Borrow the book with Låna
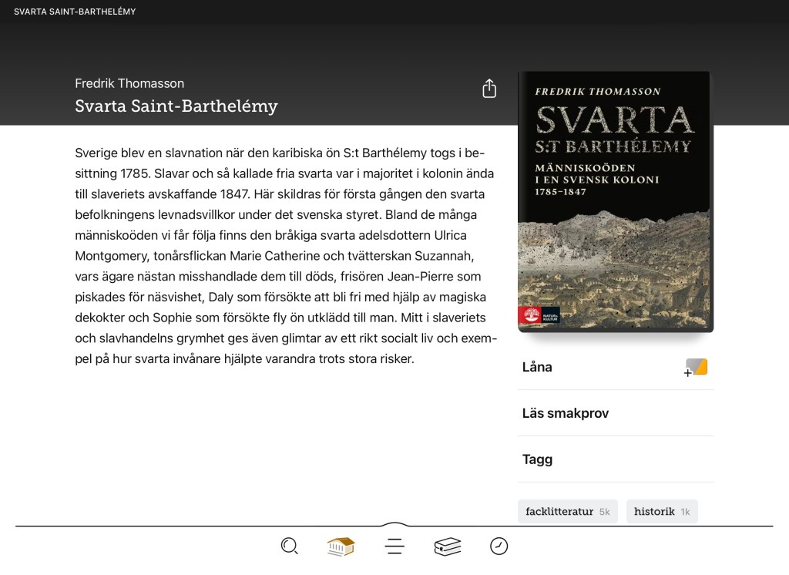The height and width of the screenshot is (575, 789). [537, 367]
